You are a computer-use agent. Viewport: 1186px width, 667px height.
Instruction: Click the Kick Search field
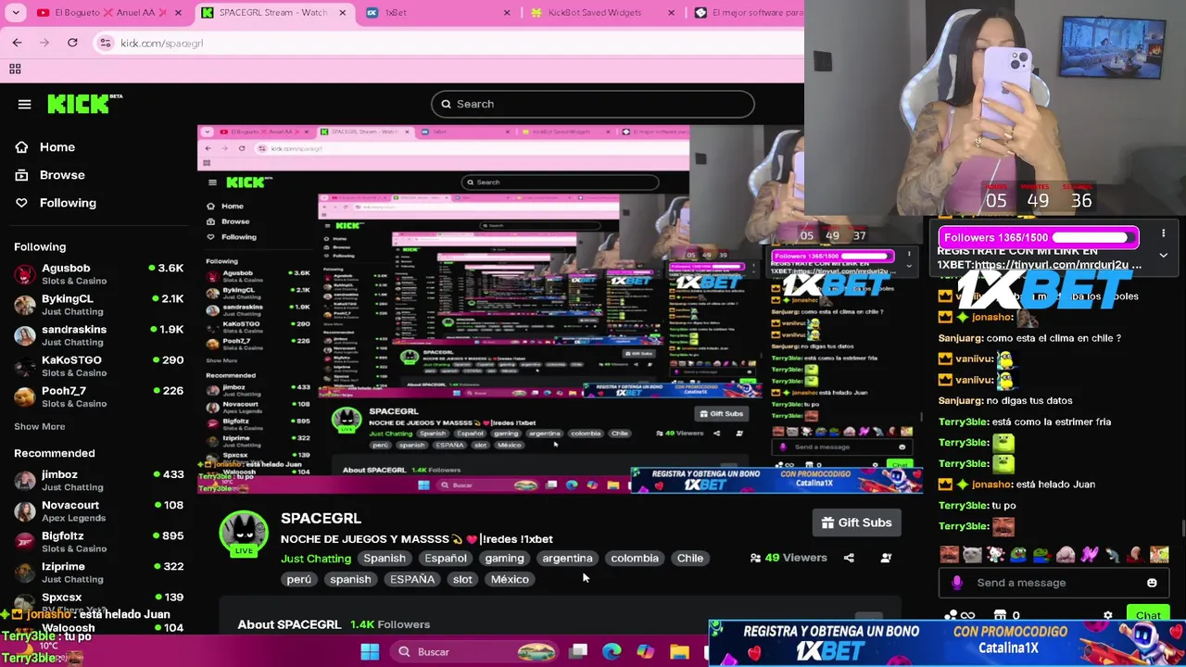[x=593, y=104]
